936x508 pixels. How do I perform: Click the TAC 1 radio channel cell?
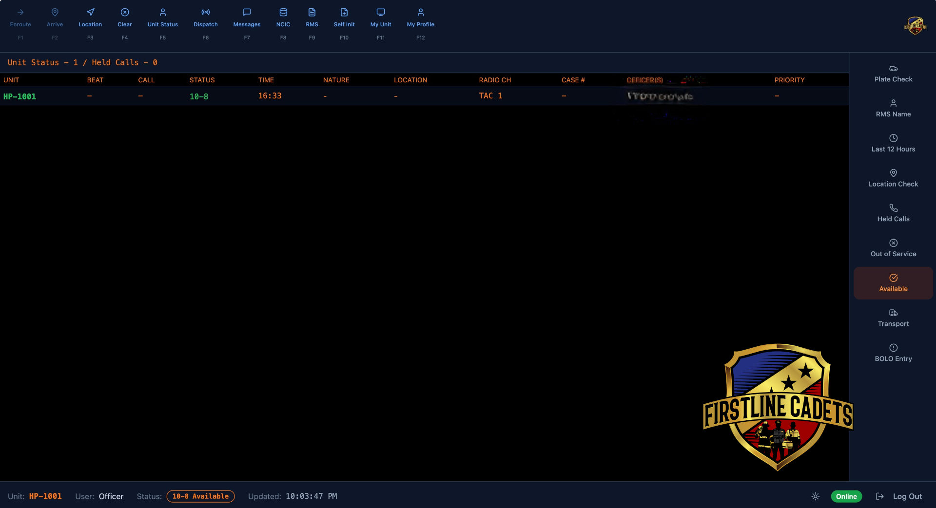click(490, 96)
